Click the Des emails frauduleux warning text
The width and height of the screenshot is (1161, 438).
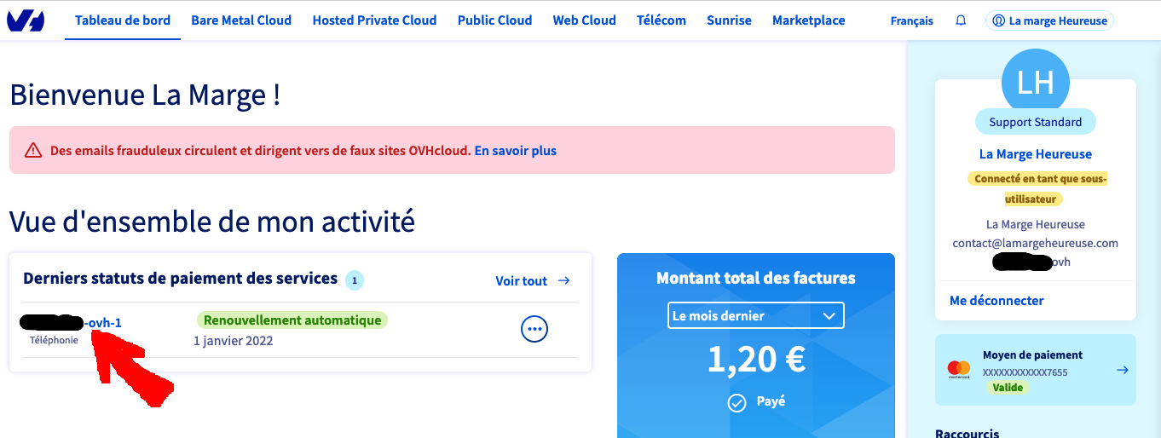tap(261, 151)
